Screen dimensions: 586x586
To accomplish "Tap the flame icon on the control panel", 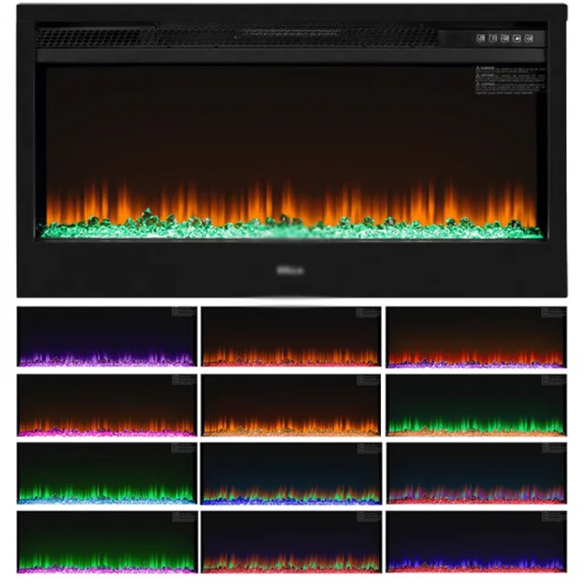I will pyautogui.click(x=516, y=38).
